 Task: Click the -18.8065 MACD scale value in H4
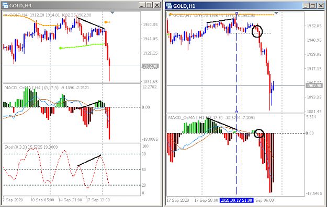[x=150, y=139]
